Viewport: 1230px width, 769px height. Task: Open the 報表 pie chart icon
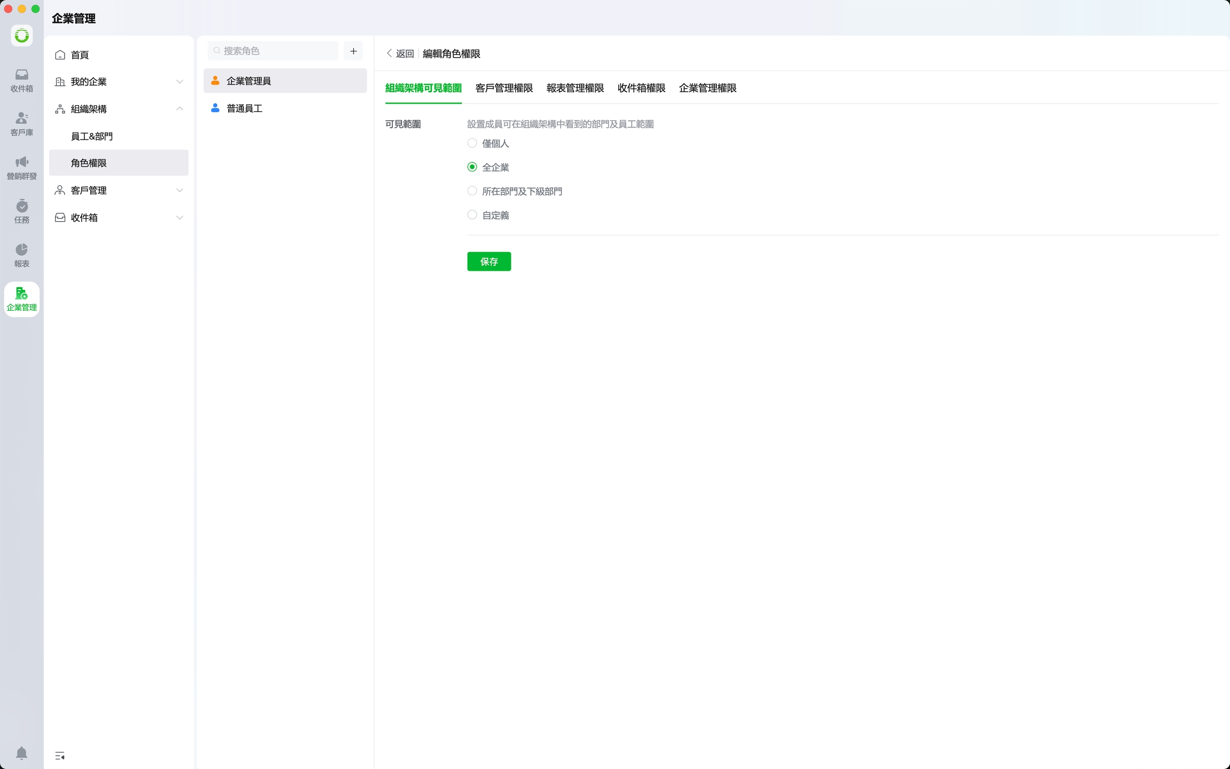[21, 255]
